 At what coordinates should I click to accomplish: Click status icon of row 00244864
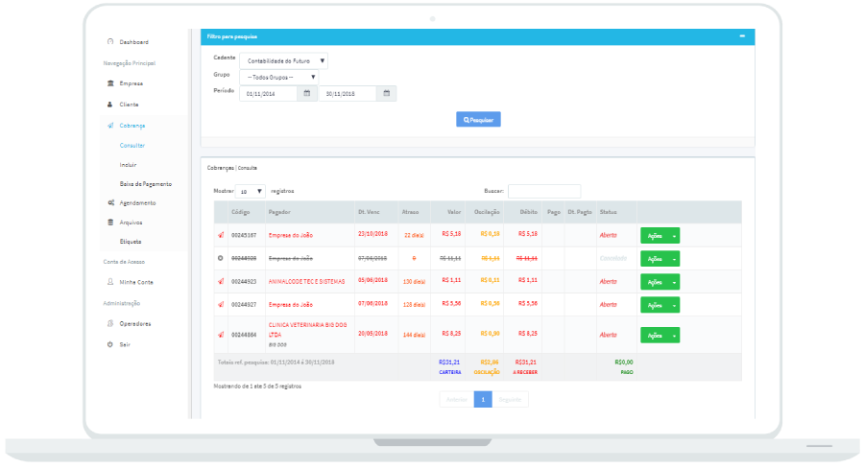point(221,335)
